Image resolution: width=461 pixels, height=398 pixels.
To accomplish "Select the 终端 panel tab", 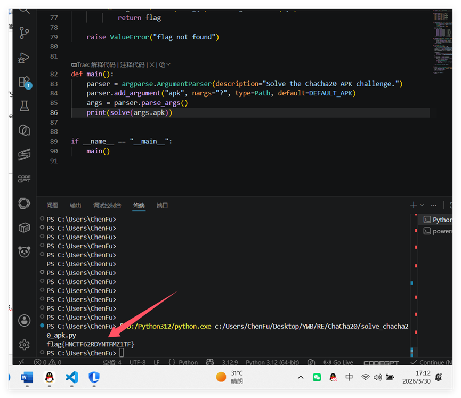I will 139,205.
